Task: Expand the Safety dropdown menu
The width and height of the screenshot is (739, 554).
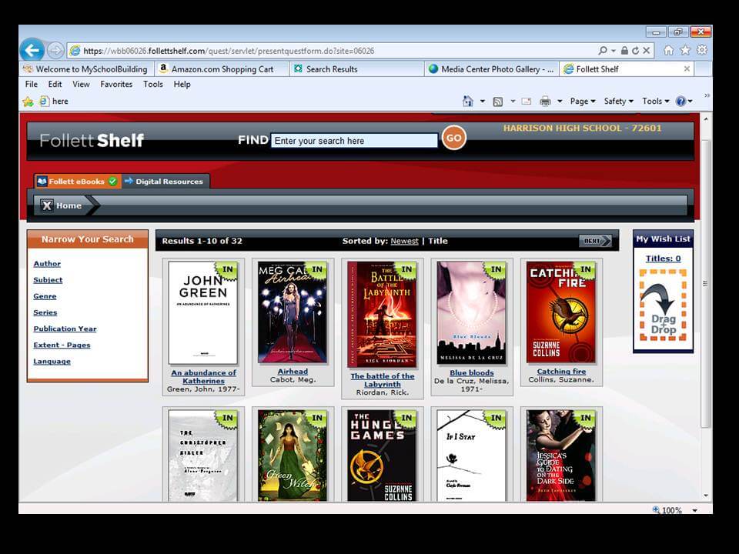Action: pos(619,102)
